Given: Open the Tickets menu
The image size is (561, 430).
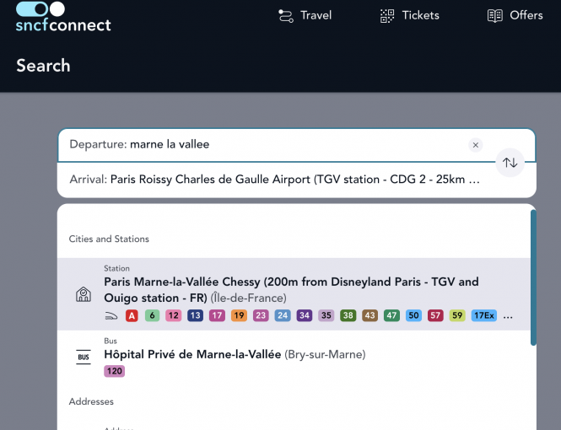Looking at the screenshot, I should click(409, 15).
